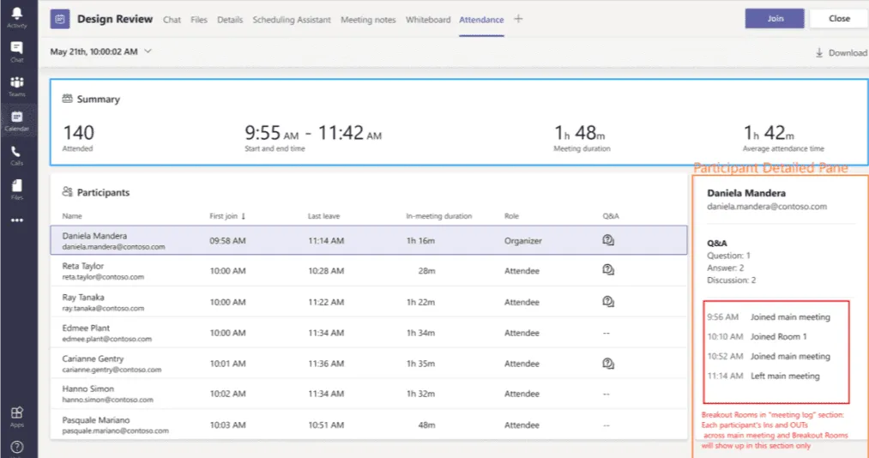
Task: Switch to the Files tab
Action: click(199, 20)
